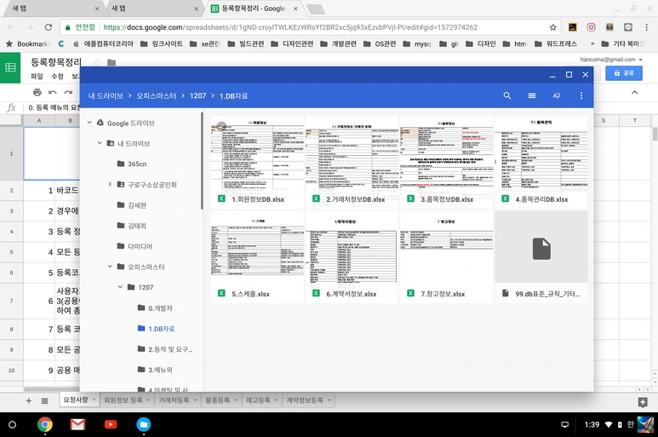The width and height of the screenshot is (658, 437).
Task: Open the Files app more-options menu
Action: (x=581, y=95)
